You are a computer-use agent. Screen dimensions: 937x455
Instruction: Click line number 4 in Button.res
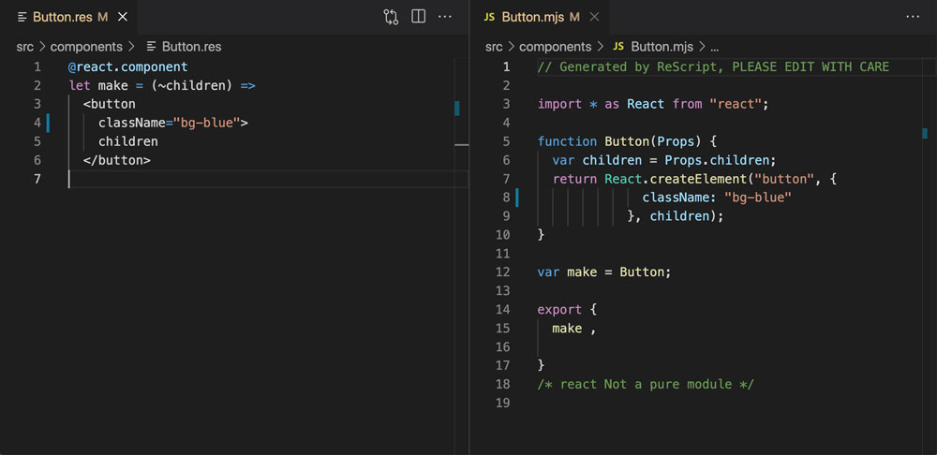point(37,123)
